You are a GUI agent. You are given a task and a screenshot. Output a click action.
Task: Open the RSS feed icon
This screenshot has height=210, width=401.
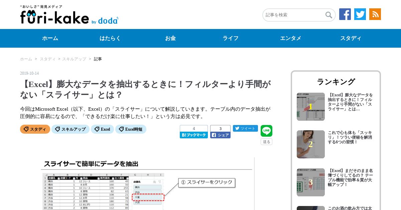[x=375, y=14]
